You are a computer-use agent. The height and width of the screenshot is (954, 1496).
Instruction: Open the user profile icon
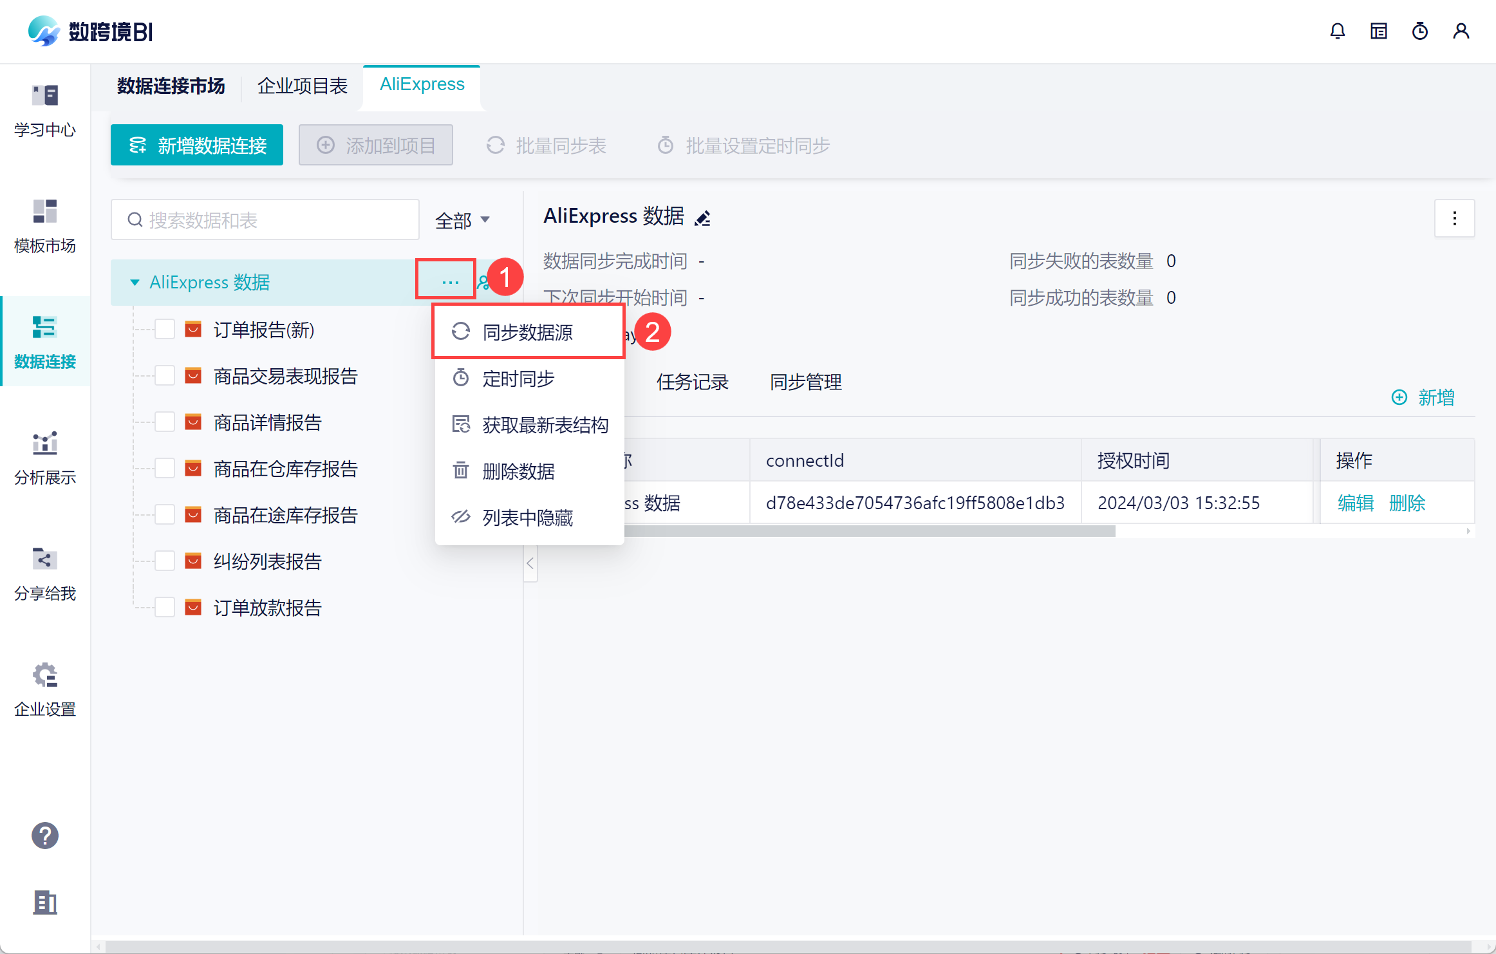click(x=1461, y=31)
